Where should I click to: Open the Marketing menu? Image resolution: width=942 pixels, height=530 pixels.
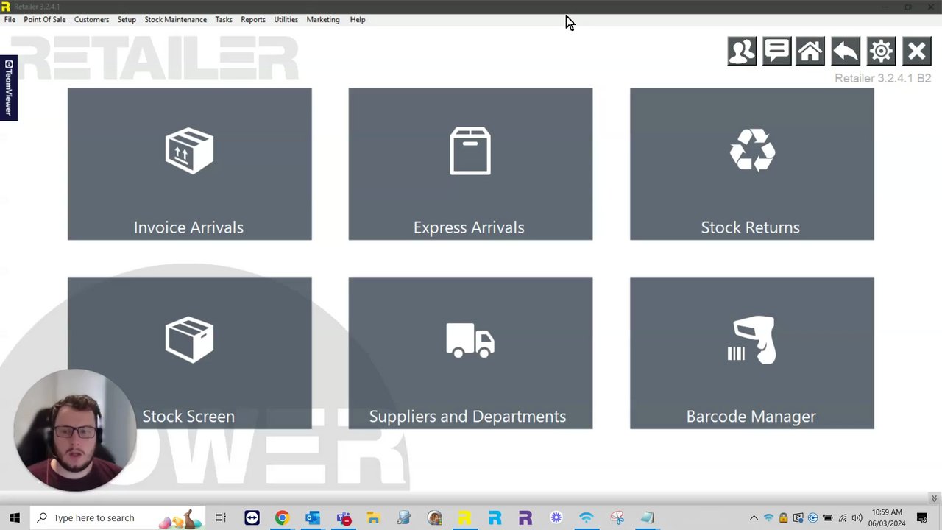[x=322, y=20]
